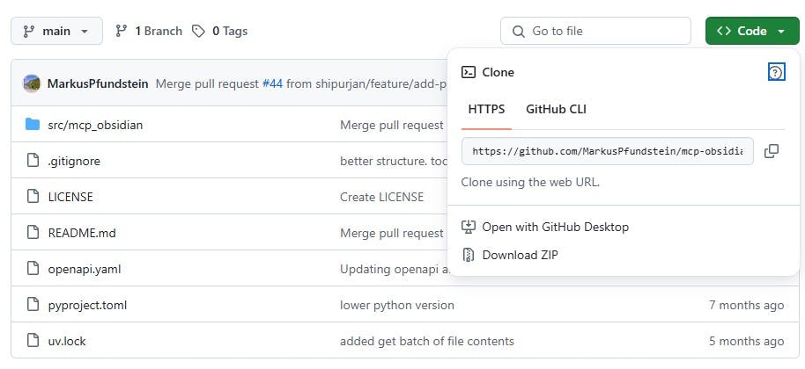This screenshot has height=369, width=805.
Task: Click the file icon beside uv.lock
Action: pos(33,340)
